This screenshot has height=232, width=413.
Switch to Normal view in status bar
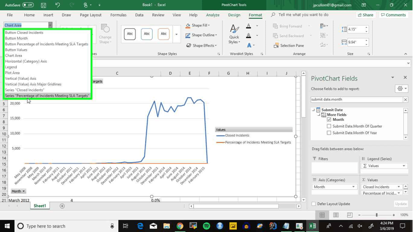coord(322,215)
